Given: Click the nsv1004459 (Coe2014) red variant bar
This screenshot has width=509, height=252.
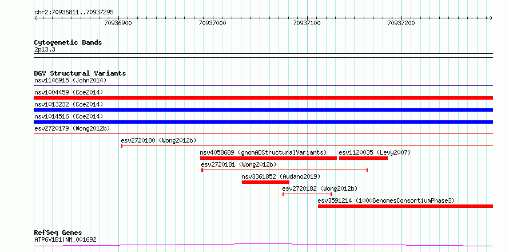Looking at the screenshot, I should [263, 98].
